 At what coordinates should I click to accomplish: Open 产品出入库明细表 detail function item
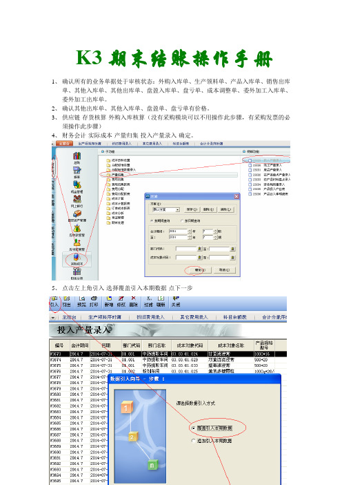pos(268,194)
